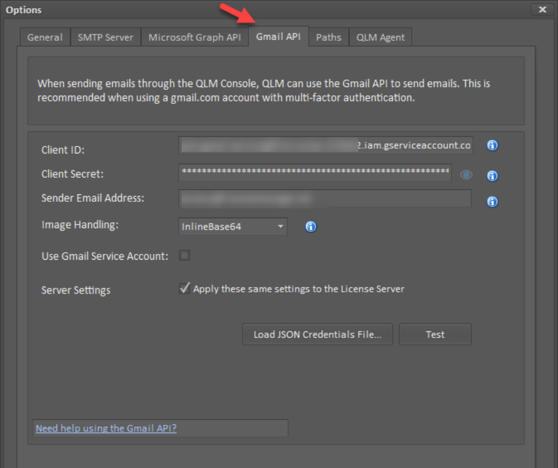Open the Need help using Gmail API link
The height and width of the screenshot is (468, 558).
coord(106,428)
